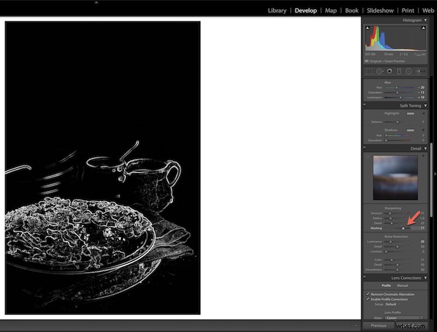Click the Shadows Hue slider
Image resolution: width=437 pixels, height=332 pixels.
397,135
